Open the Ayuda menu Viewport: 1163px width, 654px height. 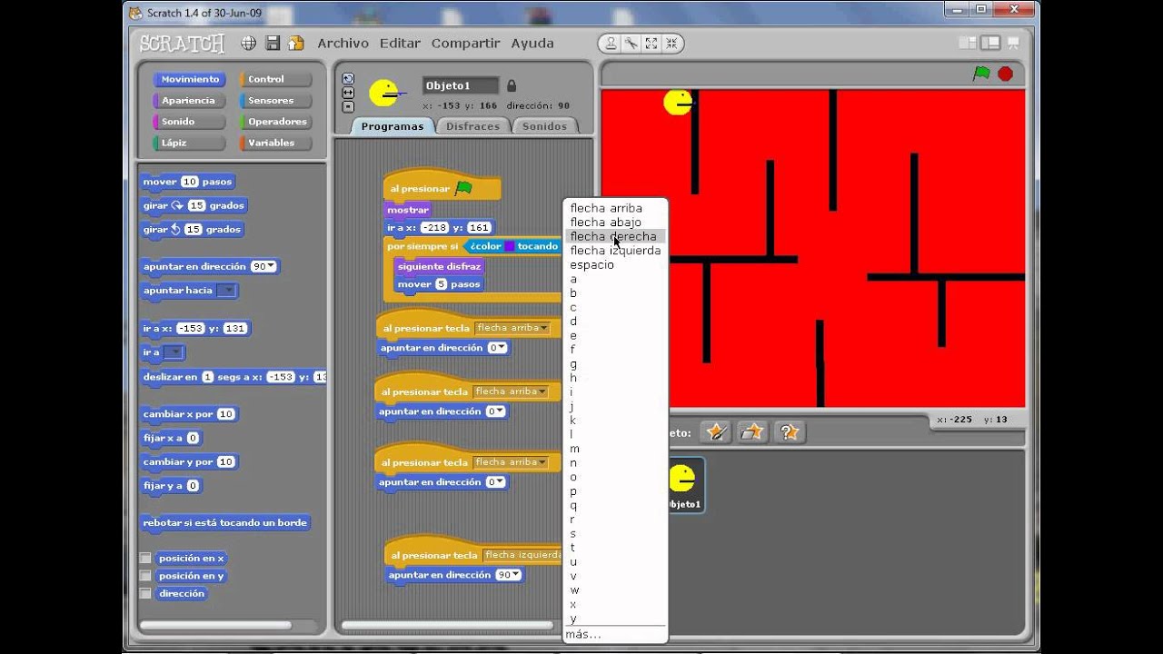click(532, 43)
